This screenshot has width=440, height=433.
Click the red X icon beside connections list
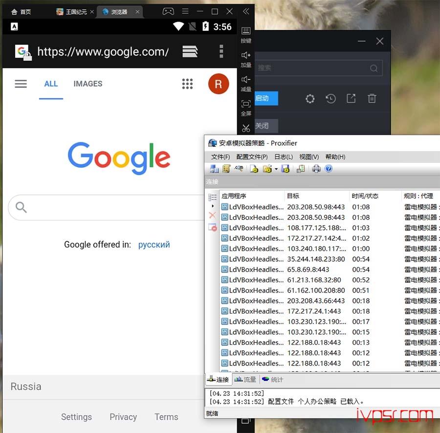pos(213,215)
